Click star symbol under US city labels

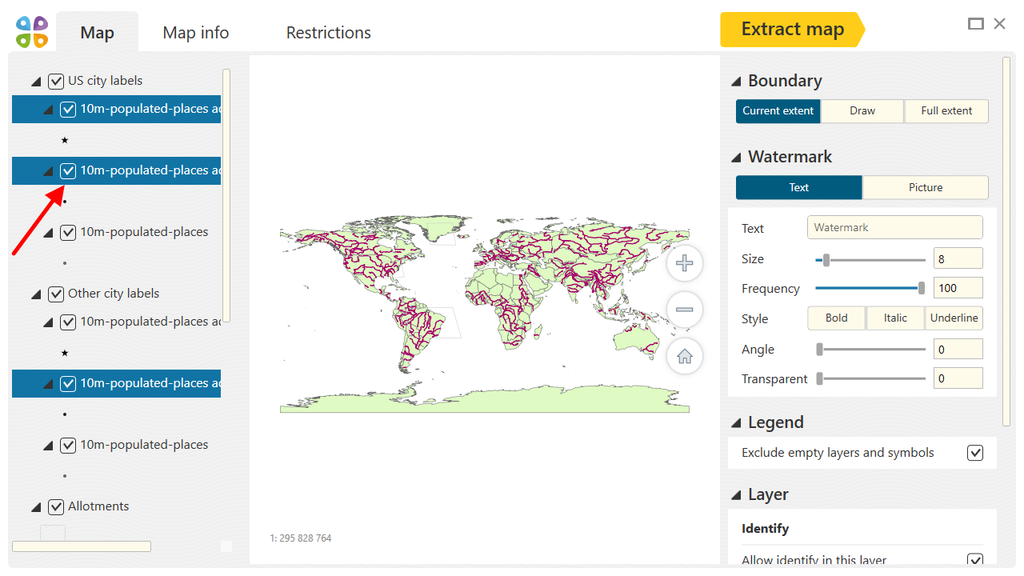(65, 140)
